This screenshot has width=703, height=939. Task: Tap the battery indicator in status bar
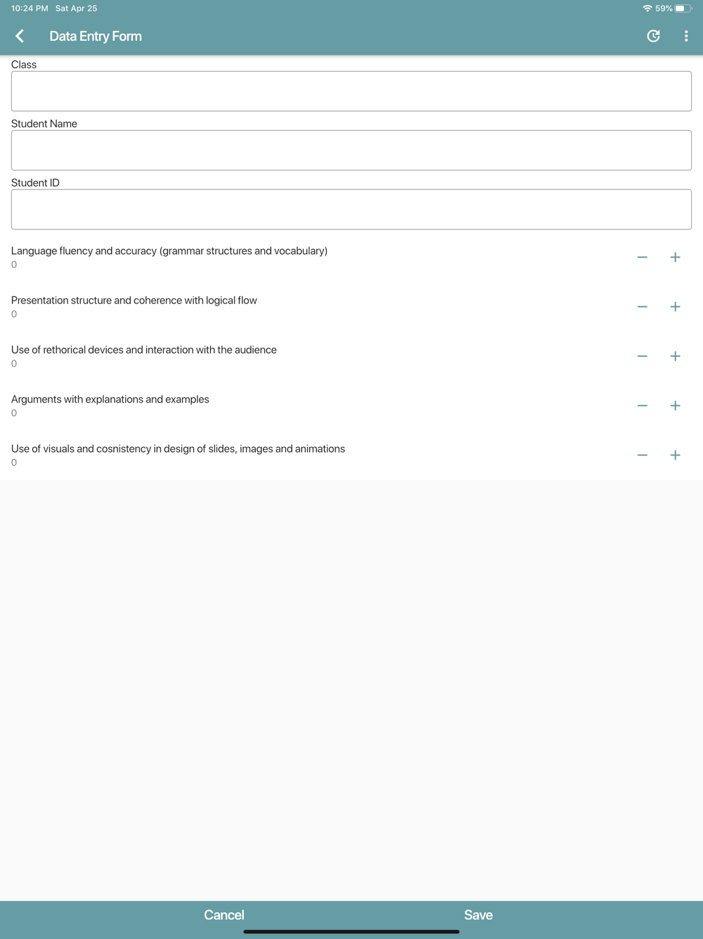[683, 8]
